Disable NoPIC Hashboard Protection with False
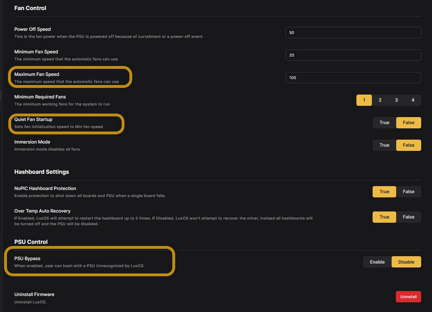This screenshot has width=432, height=312. point(408,191)
